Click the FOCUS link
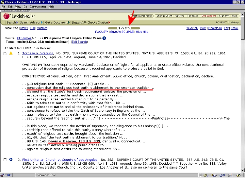This screenshot has width=245, height=178. 102,32
